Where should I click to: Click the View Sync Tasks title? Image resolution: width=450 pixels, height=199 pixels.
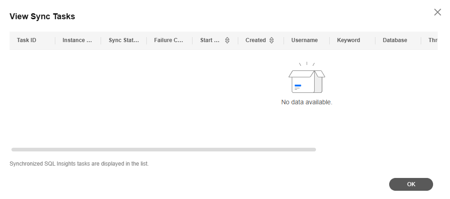coord(42,16)
